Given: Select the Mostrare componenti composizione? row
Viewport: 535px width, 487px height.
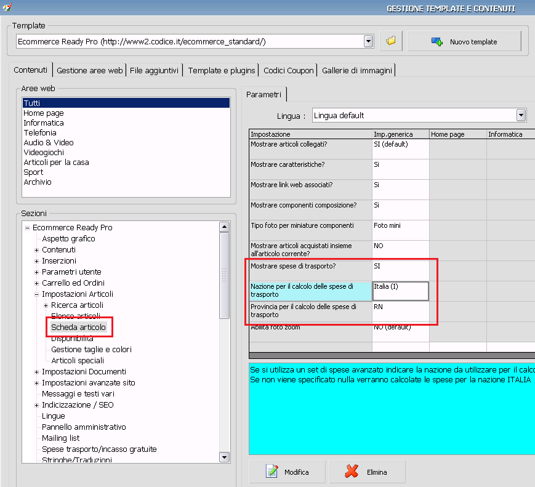Looking at the screenshot, I should [310, 210].
